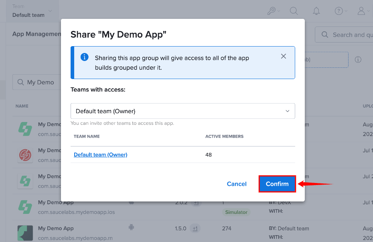
Task: Open the Team selector at top left
Action: point(32,11)
